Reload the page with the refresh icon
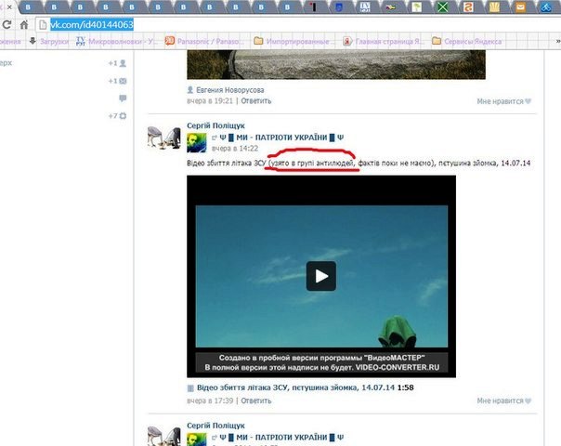561x446 pixels. tap(7, 25)
